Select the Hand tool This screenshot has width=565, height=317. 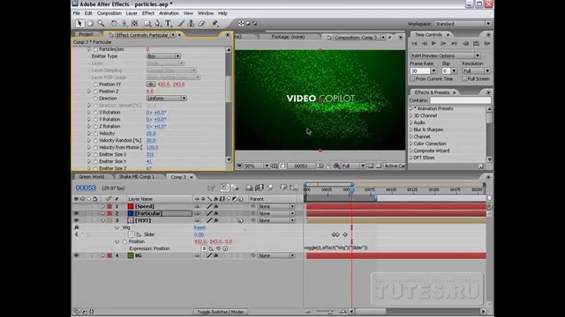[x=90, y=24]
